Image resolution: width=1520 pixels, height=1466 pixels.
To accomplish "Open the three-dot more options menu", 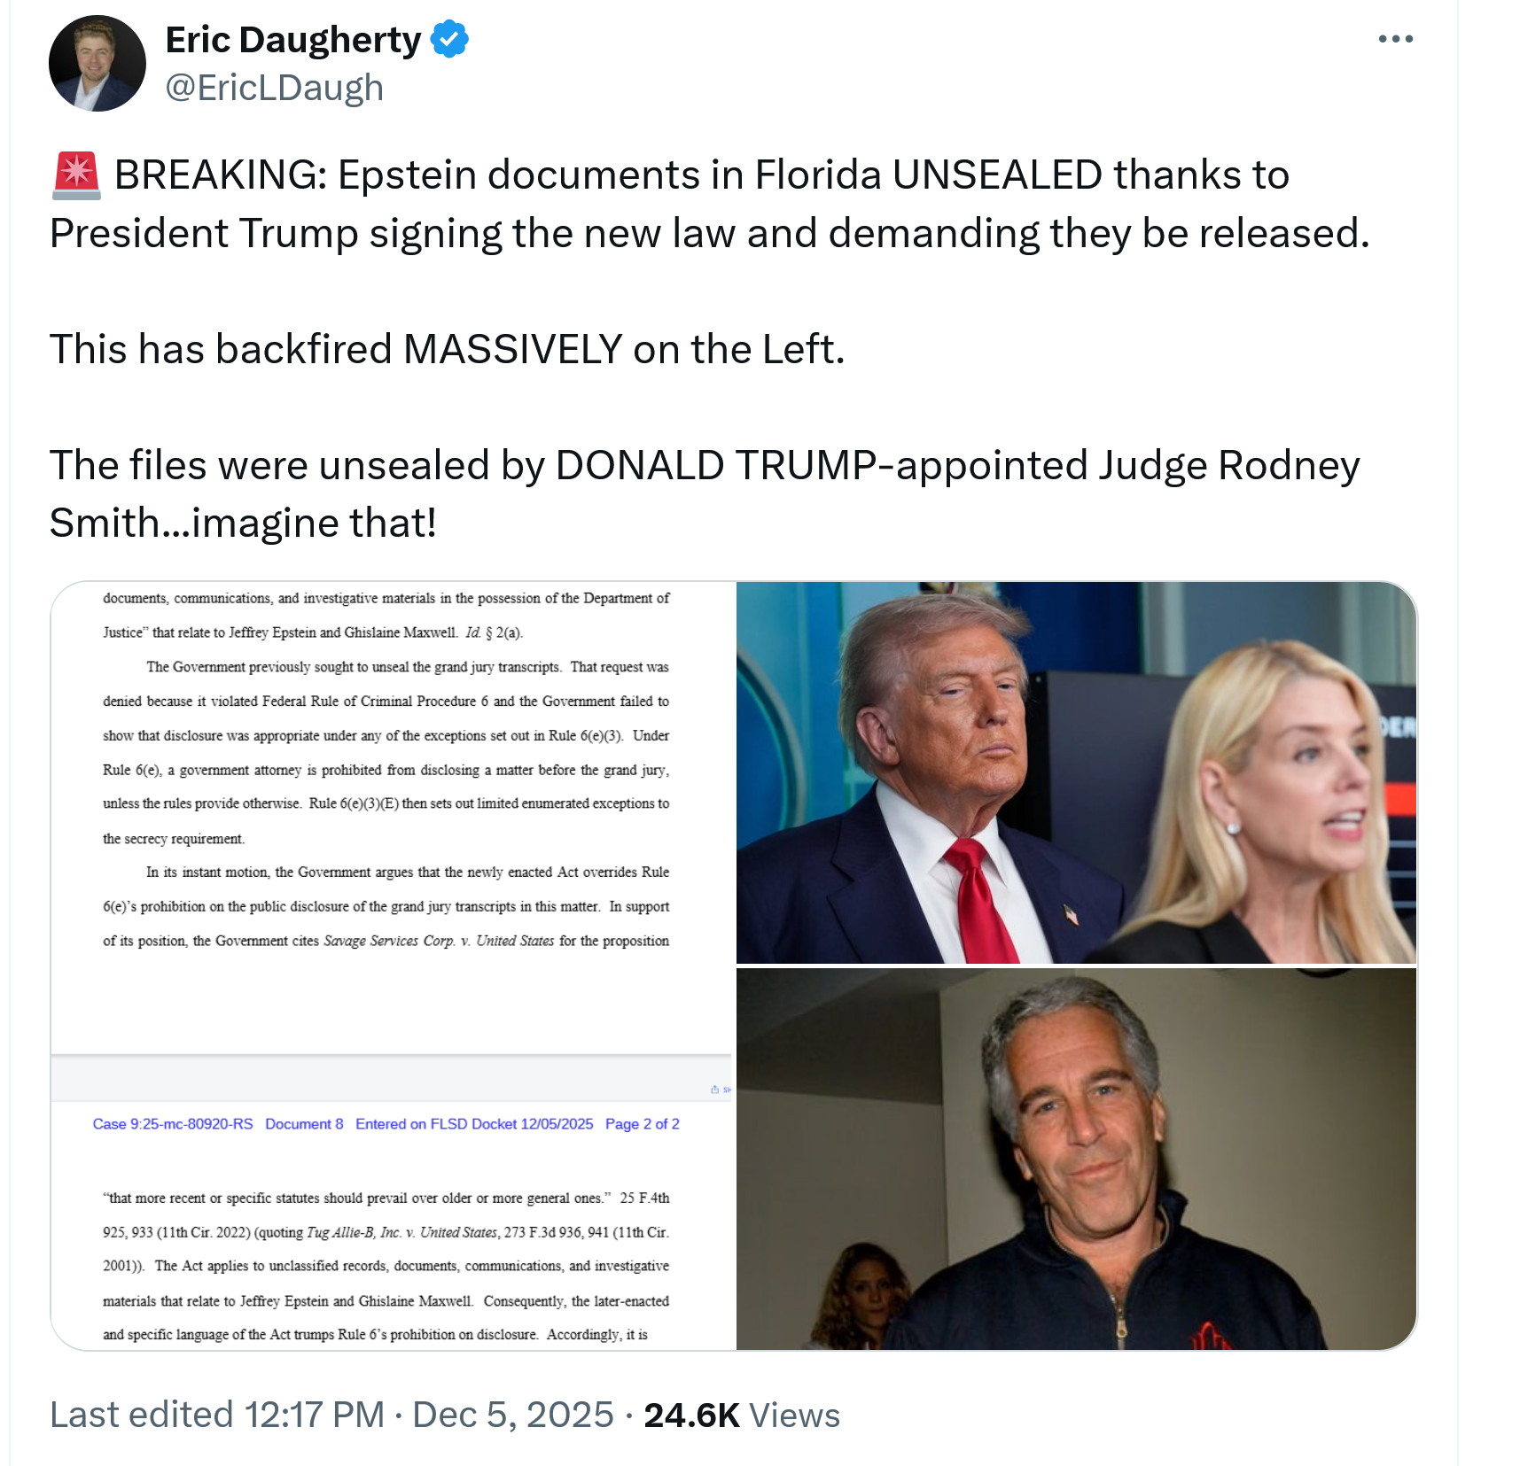I will pyautogui.click(x=1395, y=39).
